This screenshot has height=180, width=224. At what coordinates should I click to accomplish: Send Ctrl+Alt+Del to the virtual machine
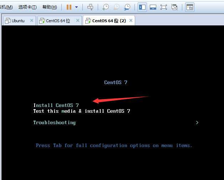[x=90, y=7]
